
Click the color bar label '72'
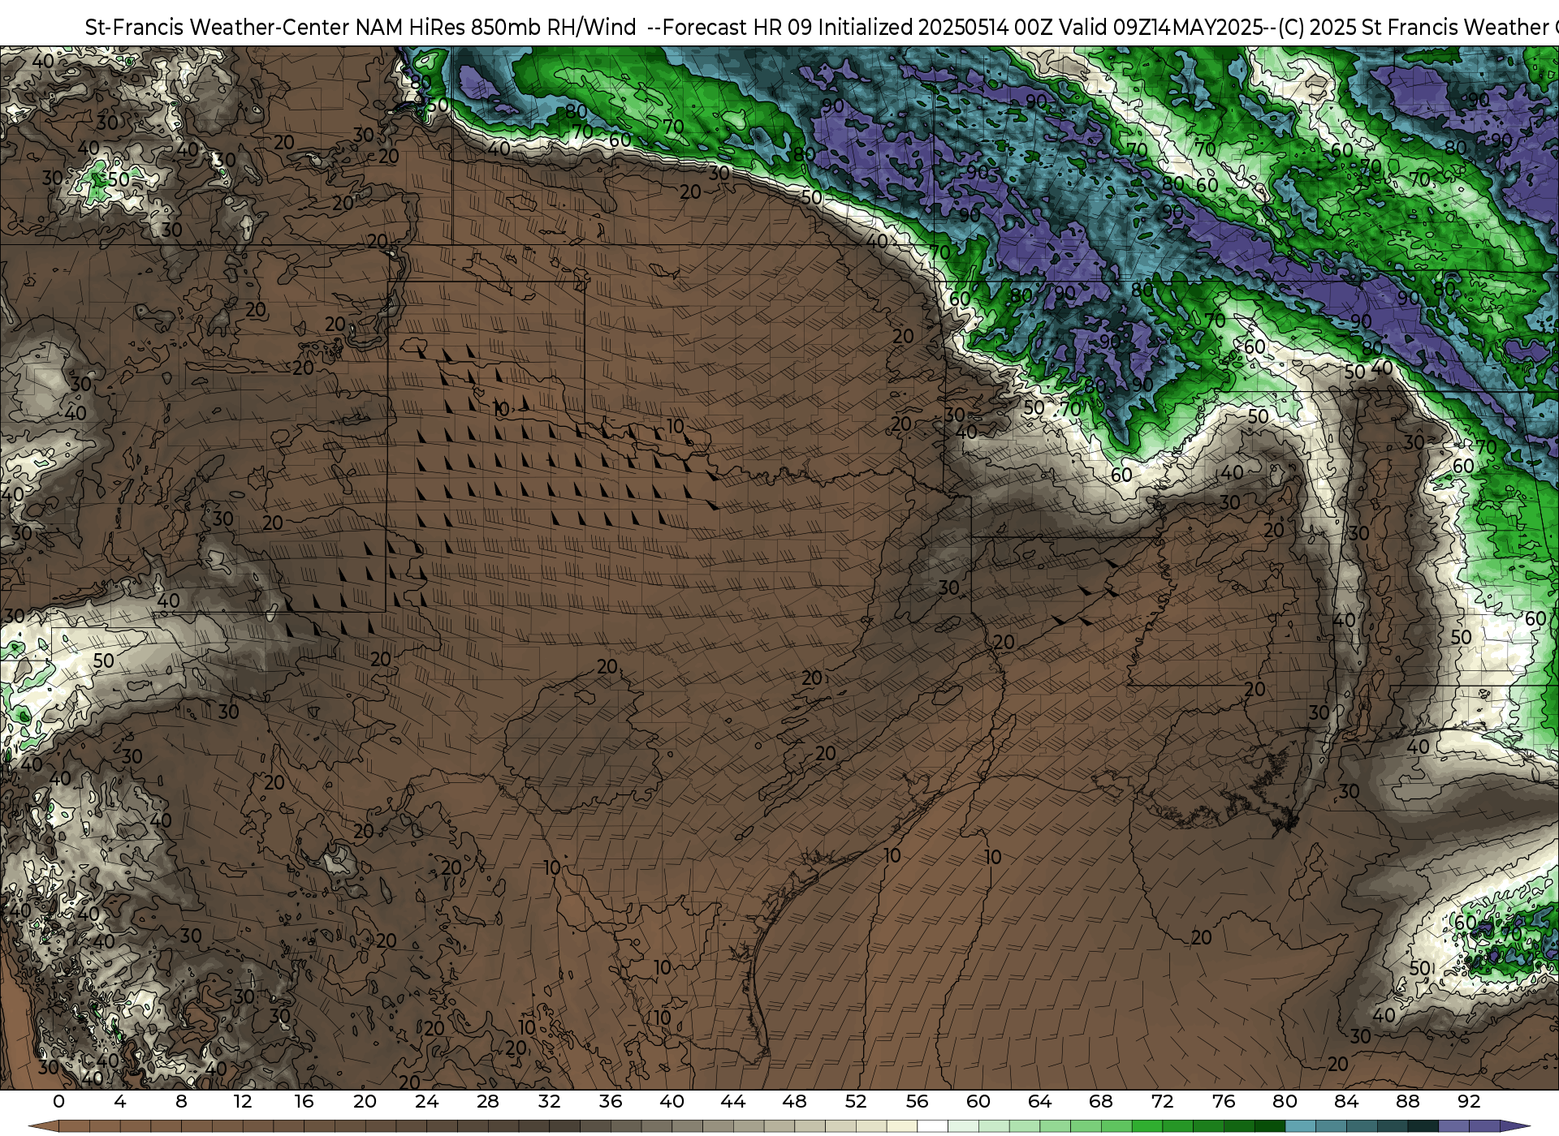tap(1162, 1101)
